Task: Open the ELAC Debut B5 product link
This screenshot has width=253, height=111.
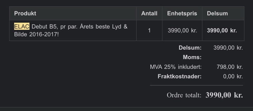Action: 71,31
